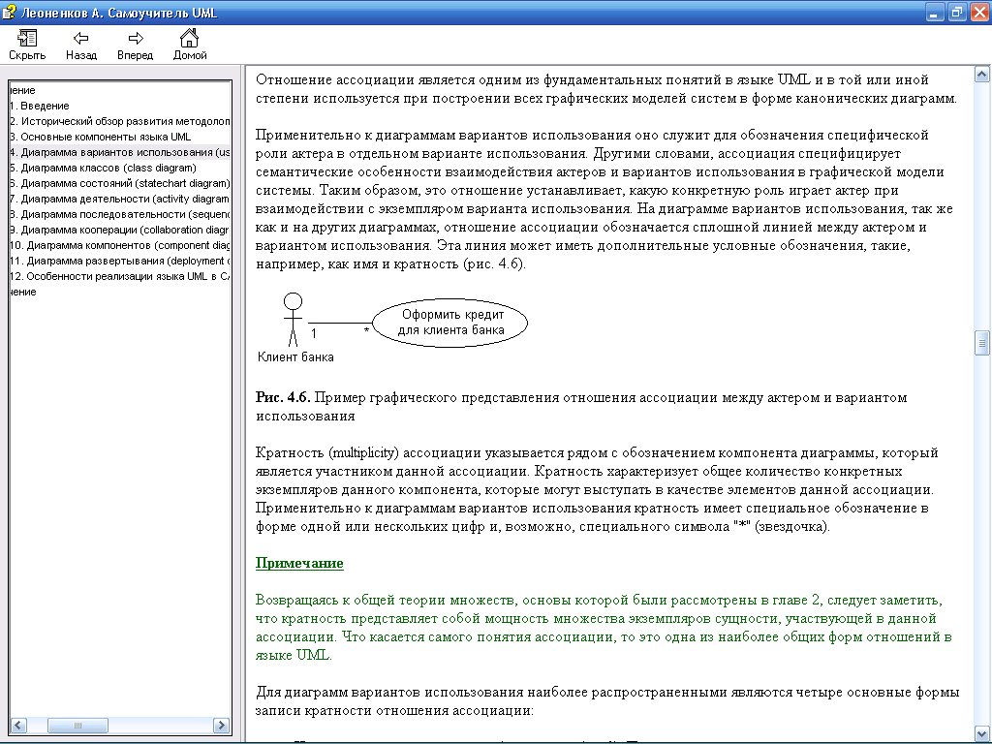Open 8. Диаграмма последовательности chapter
Image resolution: width=992 pixels, height=744 pixels.
[x=120, y=214]
